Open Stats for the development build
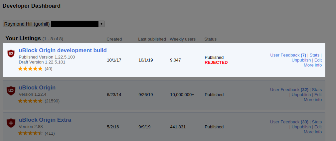This screenshot has width=336, height=141. (x=314, y=55)
